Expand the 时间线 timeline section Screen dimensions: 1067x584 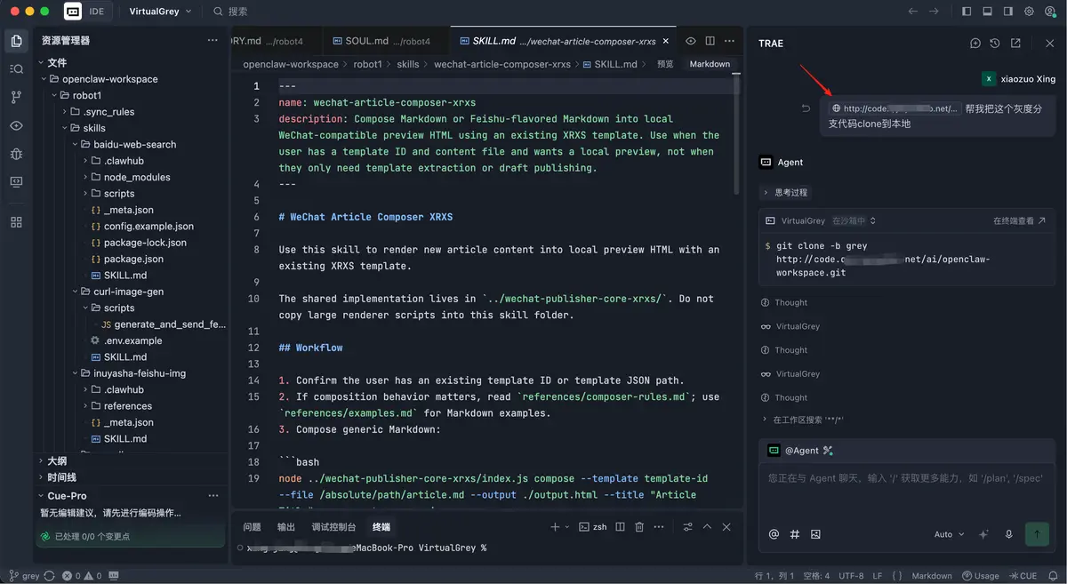coord(61,477)
